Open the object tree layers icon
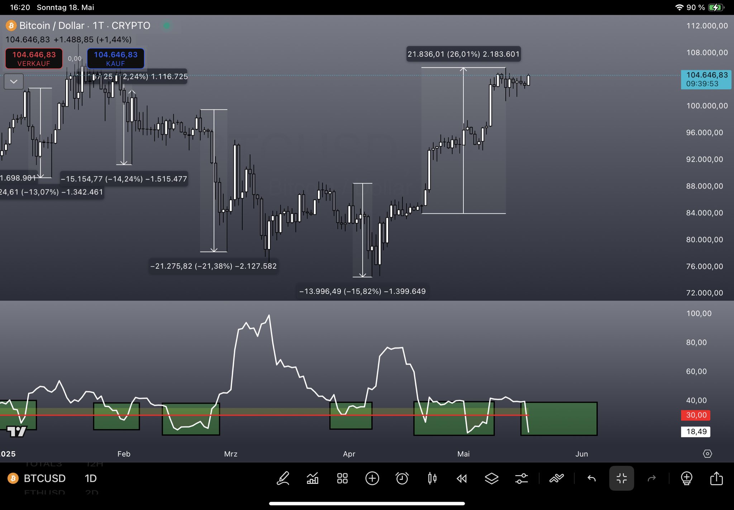Image resolution: width=734 pixels, height=510 pixels. [x=491, y=478]
